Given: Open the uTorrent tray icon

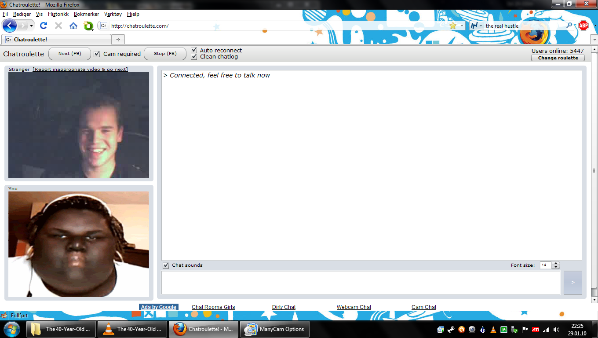Looking at the screenshot, I should [504, 329].
